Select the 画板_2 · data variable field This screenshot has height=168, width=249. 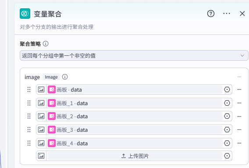[135, 117]
